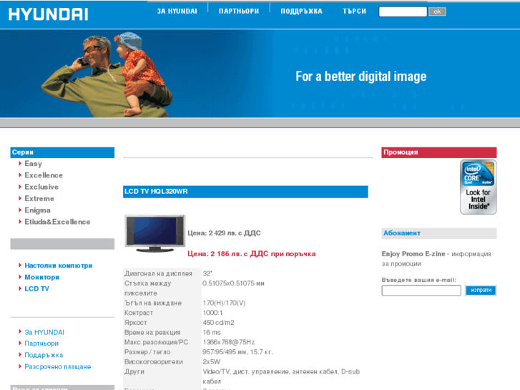Click the LCD TV product thumbnail image
Image resolution: width=520 pixels, height=390 pixels.
click(x=155, y=234)
